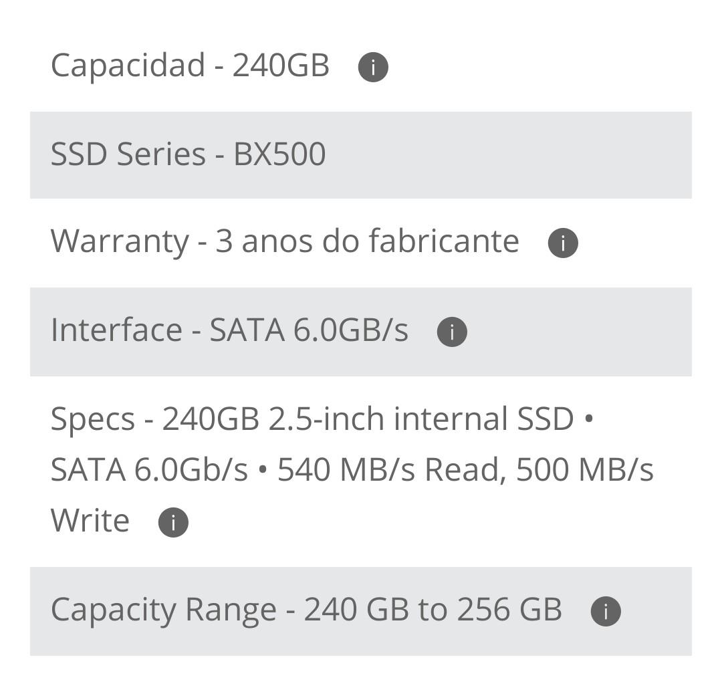Click the word Warranty
The height and width of the screenshot is (696, 722).
[x=120, y=242]
